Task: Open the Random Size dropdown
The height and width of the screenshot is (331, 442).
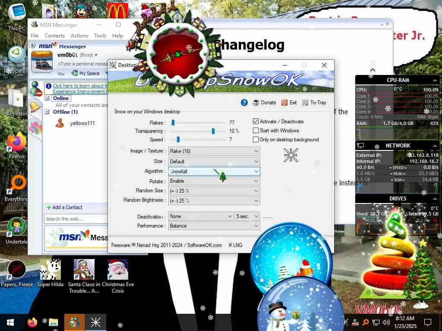Action: 214,191
